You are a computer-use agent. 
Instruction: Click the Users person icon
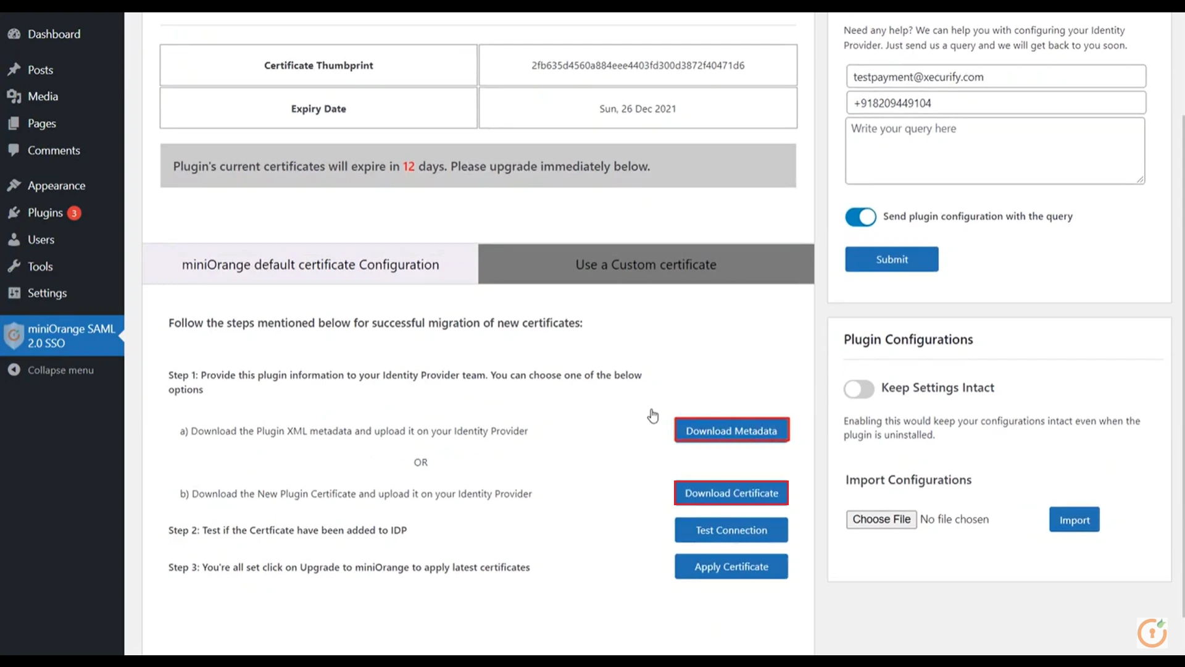(x=14, y=240)
